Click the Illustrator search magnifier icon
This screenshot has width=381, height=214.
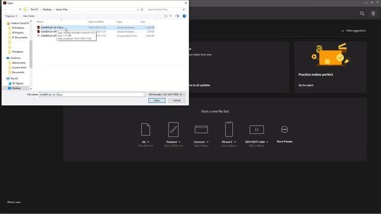point(362,13)
